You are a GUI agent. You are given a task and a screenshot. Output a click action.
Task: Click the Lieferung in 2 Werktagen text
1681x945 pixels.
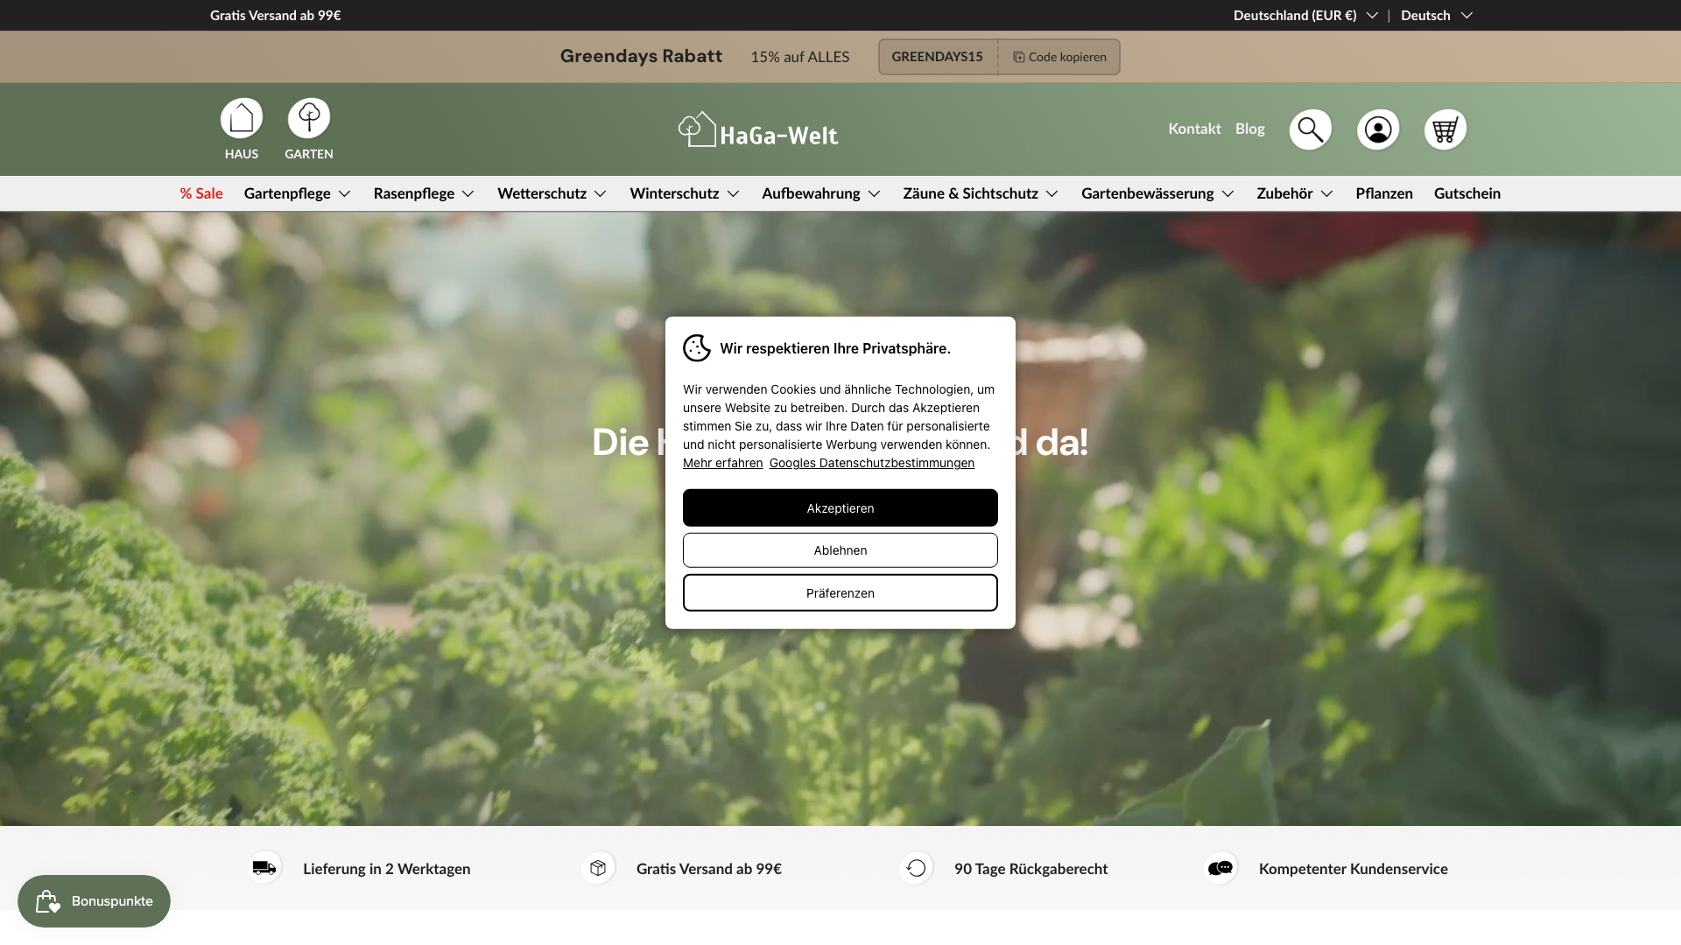point(387,869)
